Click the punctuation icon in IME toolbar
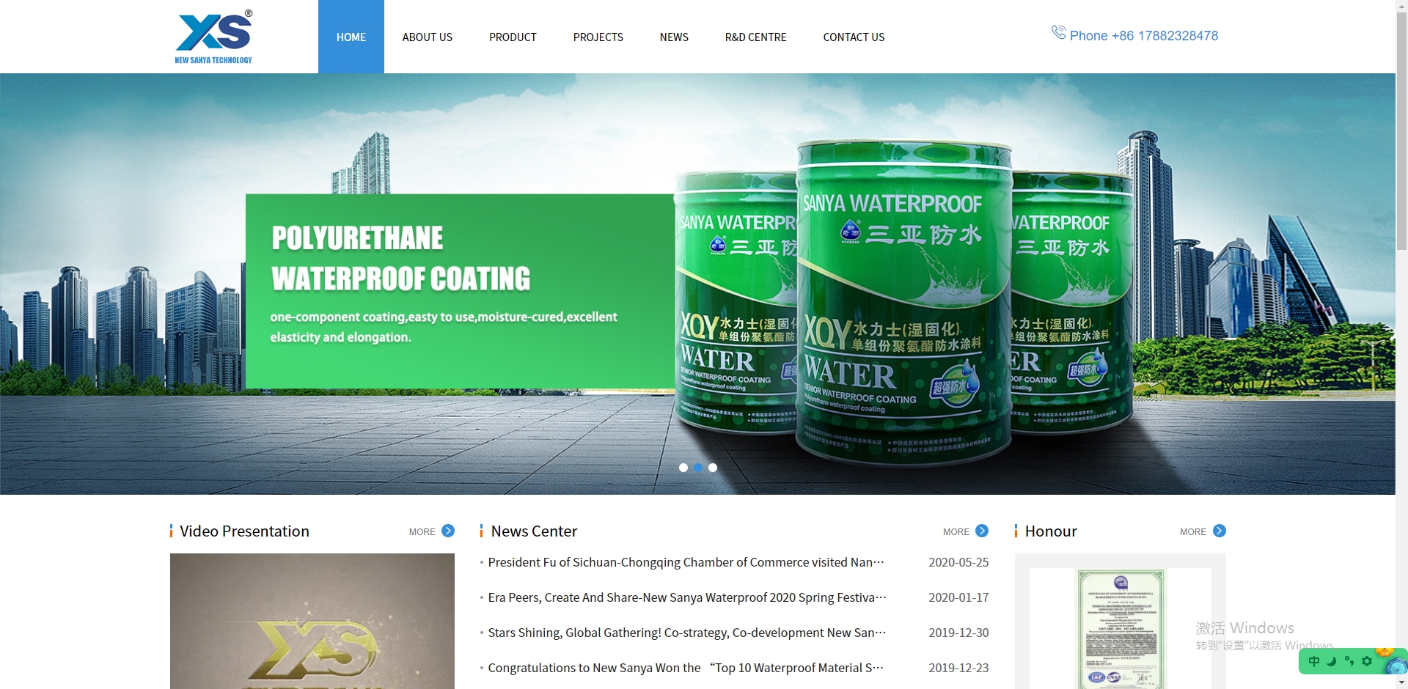 tap(1349, 661)
